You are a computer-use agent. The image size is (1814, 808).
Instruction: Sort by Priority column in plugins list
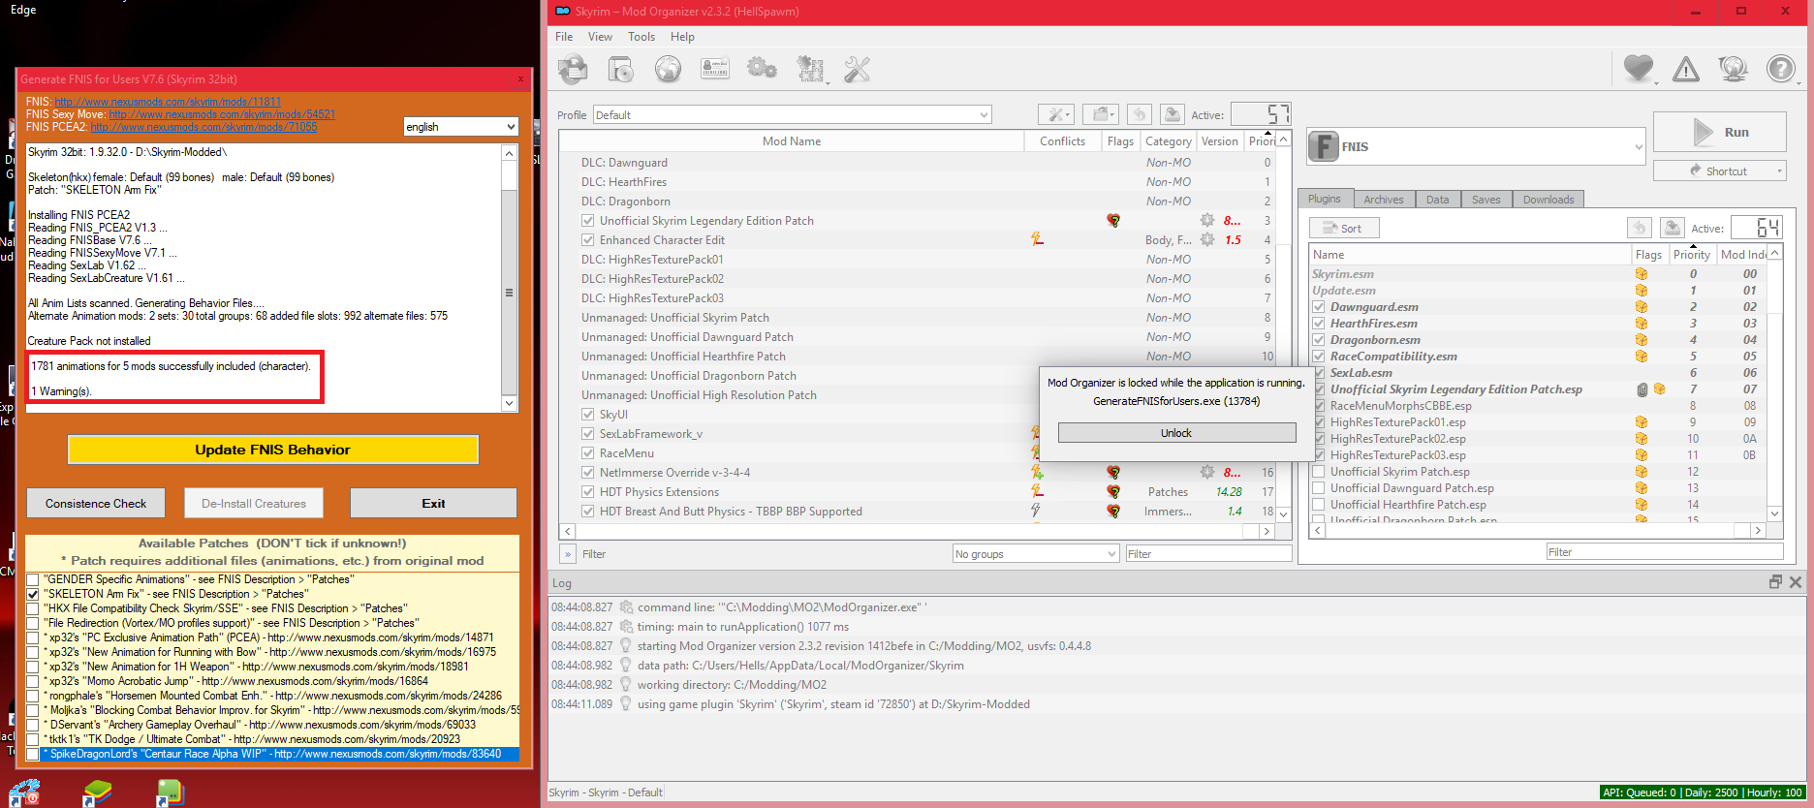1692,255
